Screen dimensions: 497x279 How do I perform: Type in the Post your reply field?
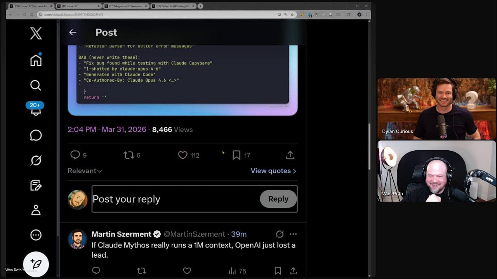pyautogui.click(x=175, y=199)
